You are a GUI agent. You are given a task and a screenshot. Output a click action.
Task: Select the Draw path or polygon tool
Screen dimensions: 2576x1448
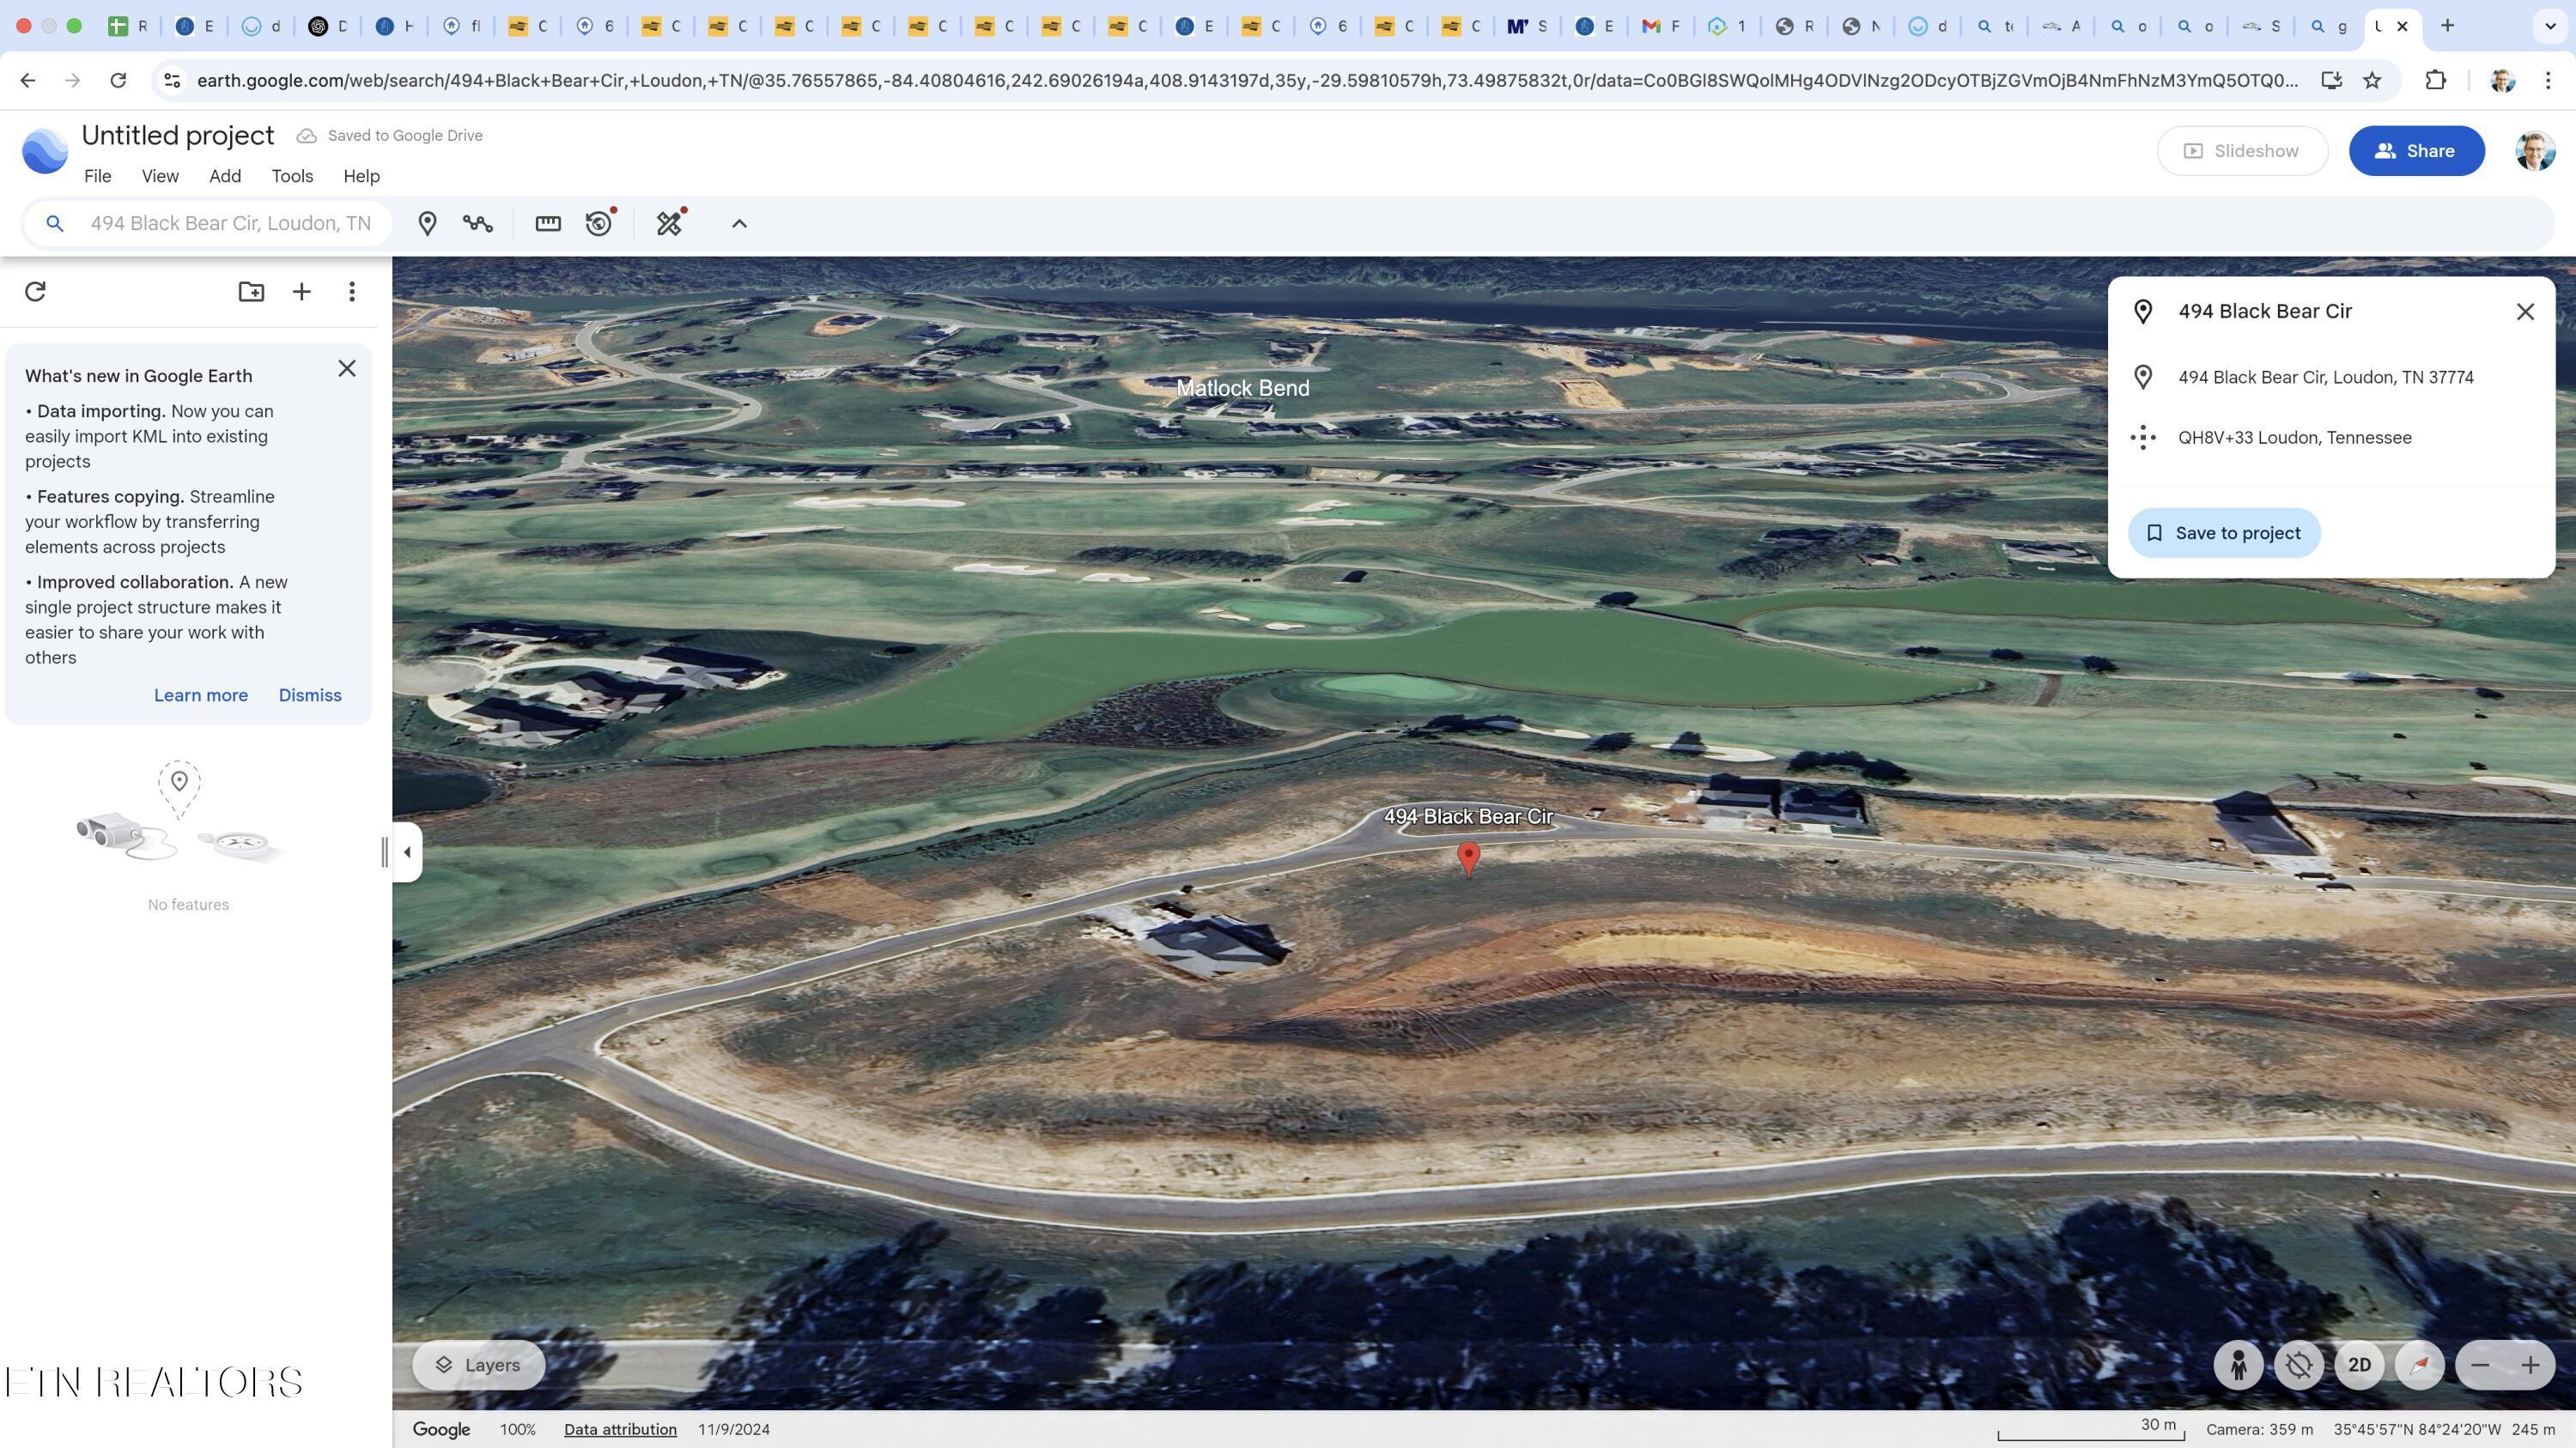coord(478,224)
